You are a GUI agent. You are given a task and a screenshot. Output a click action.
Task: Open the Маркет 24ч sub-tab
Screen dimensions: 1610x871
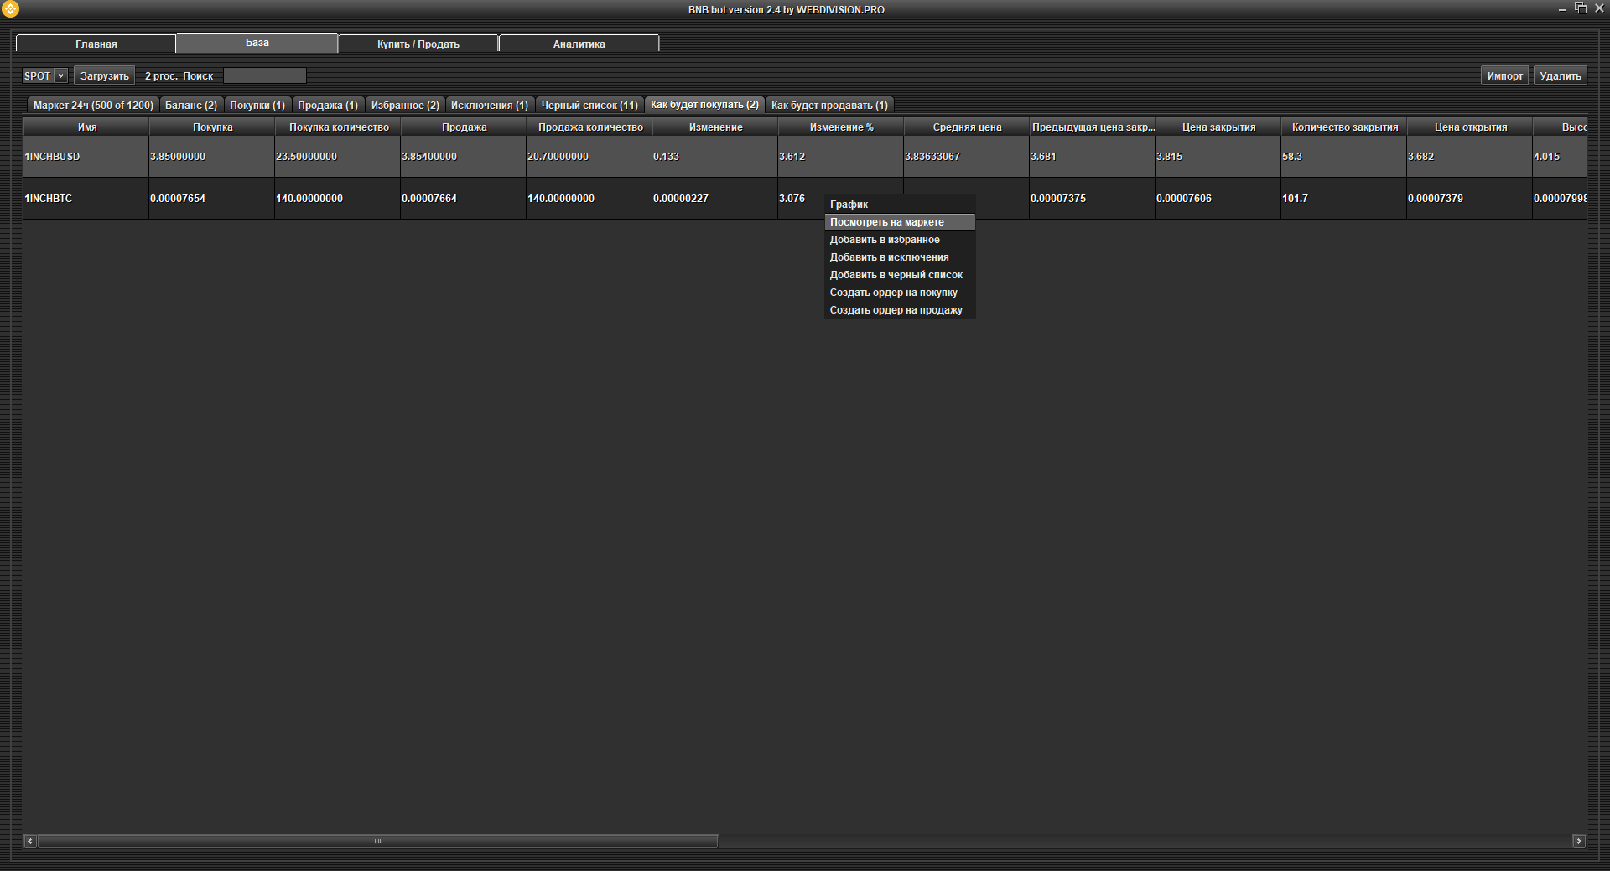point(92,105)
